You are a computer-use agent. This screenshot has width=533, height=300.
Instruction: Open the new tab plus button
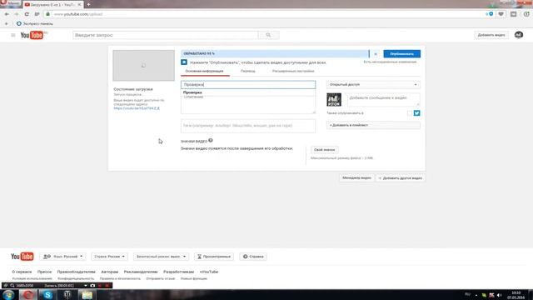click(88, 4)
